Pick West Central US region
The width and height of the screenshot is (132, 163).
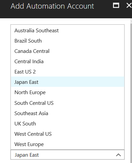click(68, 134)
